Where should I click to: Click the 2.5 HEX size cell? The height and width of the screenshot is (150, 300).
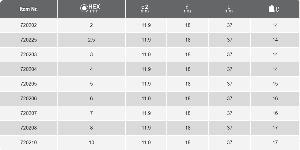pyautogui.click(x=91, y=40)
